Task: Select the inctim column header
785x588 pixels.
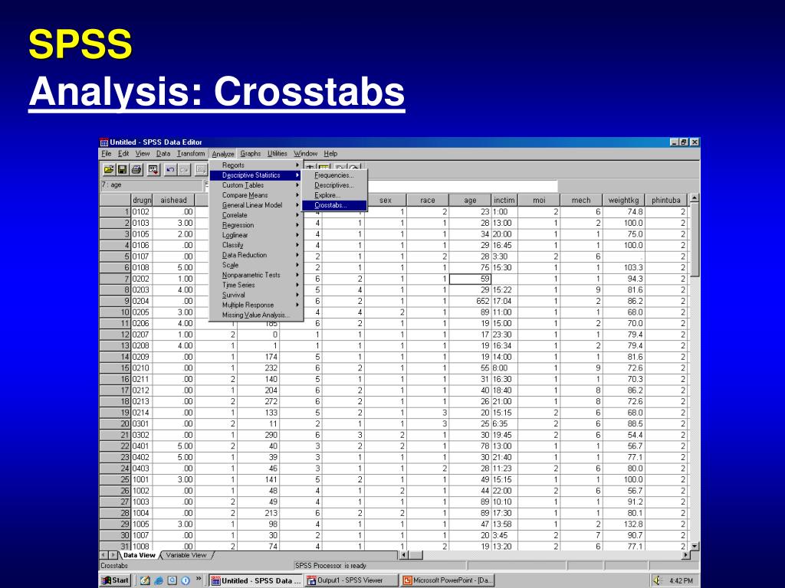Action: [504, 200]
